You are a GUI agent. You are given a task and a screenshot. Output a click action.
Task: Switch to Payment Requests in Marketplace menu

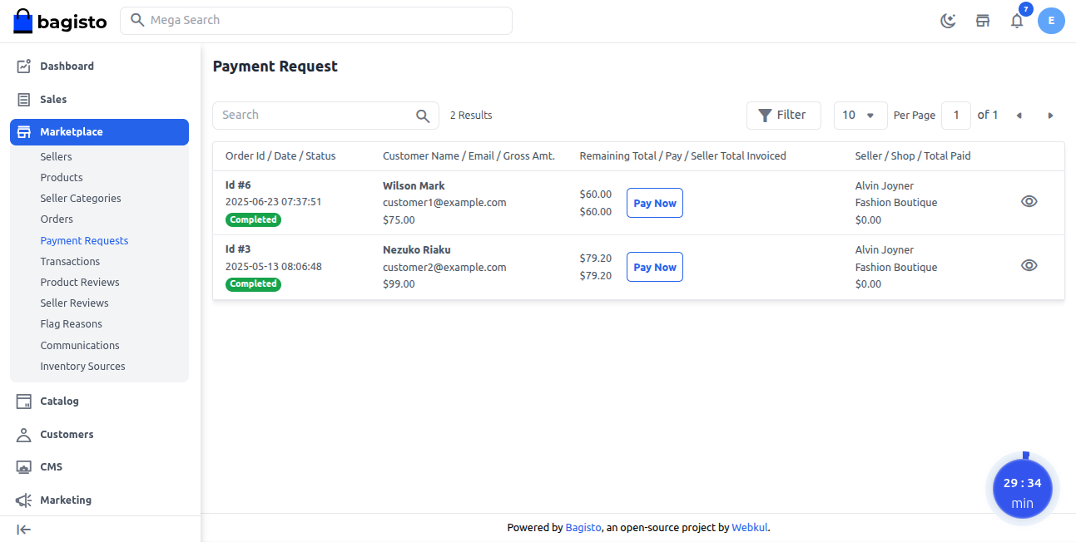pos(84,240)
